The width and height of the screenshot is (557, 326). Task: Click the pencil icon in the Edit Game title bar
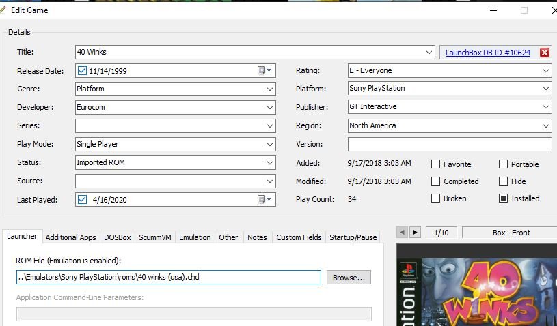3,10
